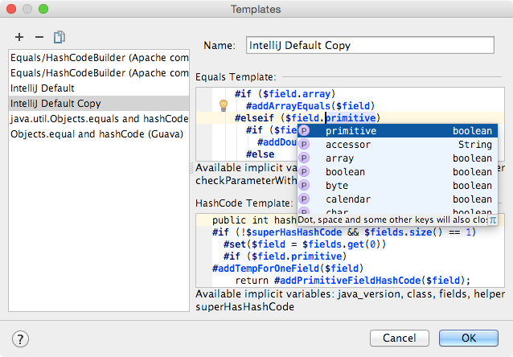
Task: Click the green zoom window button
Action: point(43,9)
